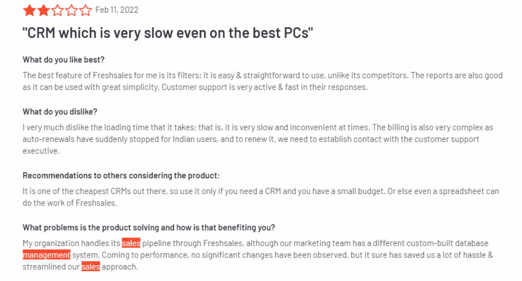Click the 'What do you dislike?' heading

60,111
